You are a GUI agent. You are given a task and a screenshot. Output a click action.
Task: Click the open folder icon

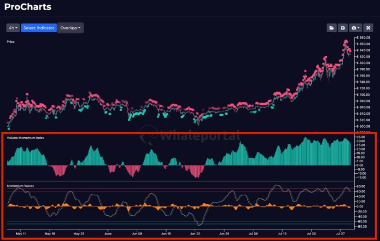click(x=332, y=28)
